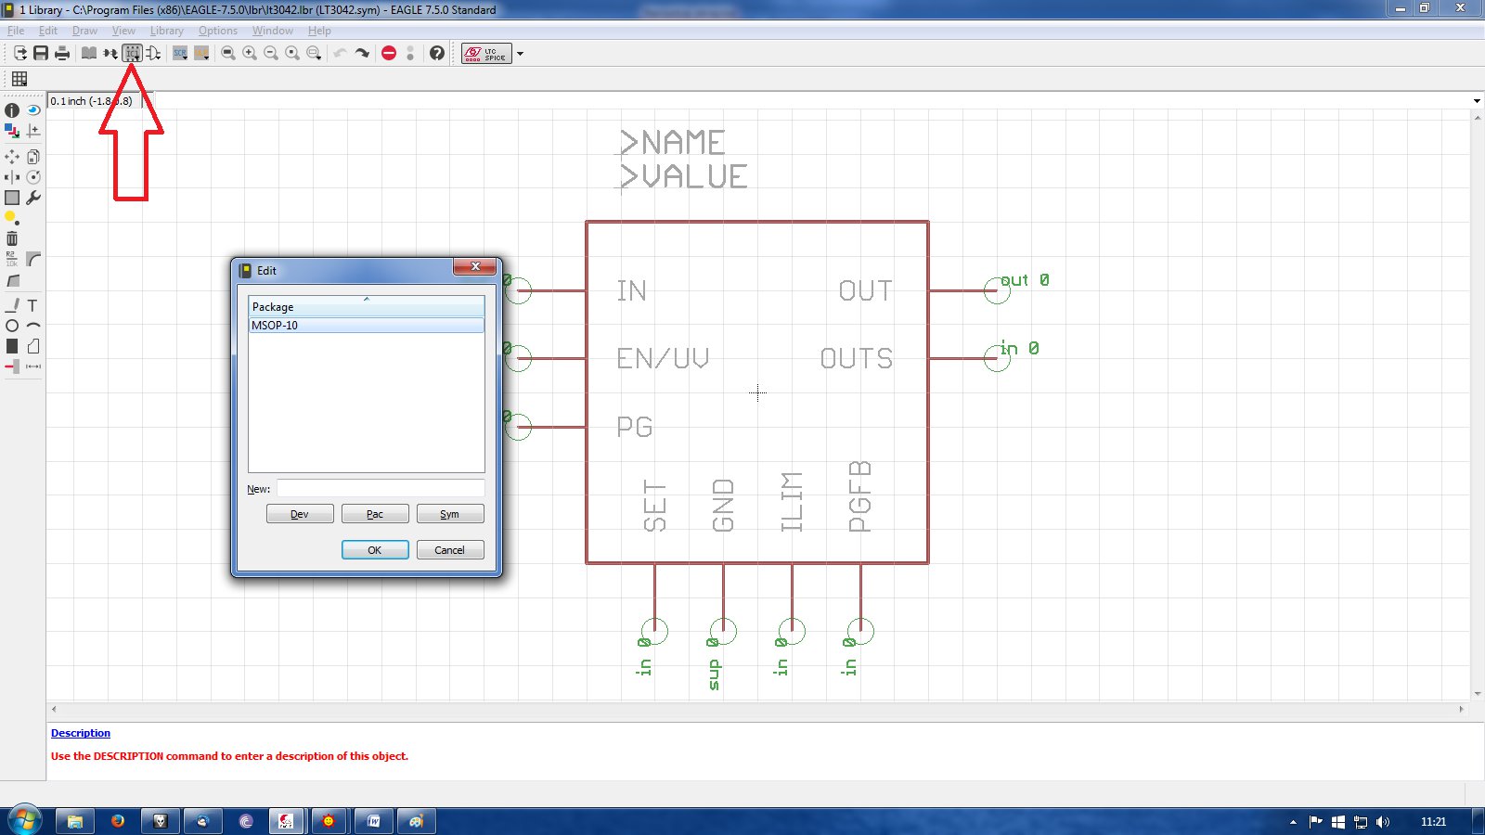Open the Display layers dropdown tool
The image size is (1485, 835).
[12, 131]
